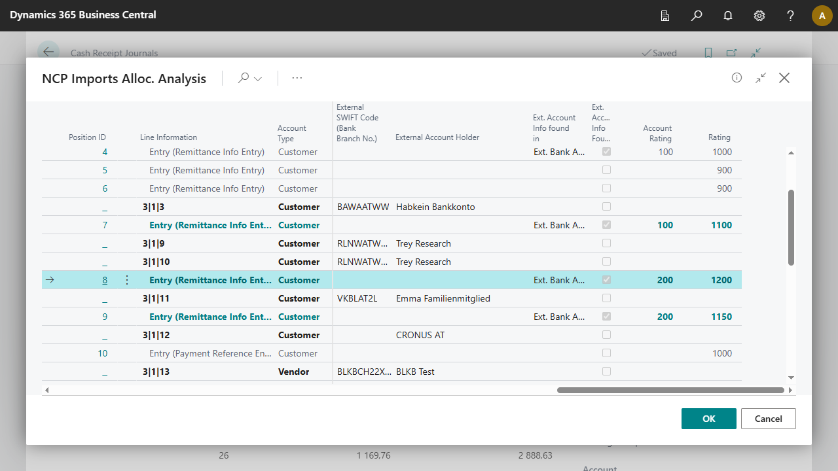Click Account Type column header
Viewport: 838px width, 471px height.
(292, 133)
